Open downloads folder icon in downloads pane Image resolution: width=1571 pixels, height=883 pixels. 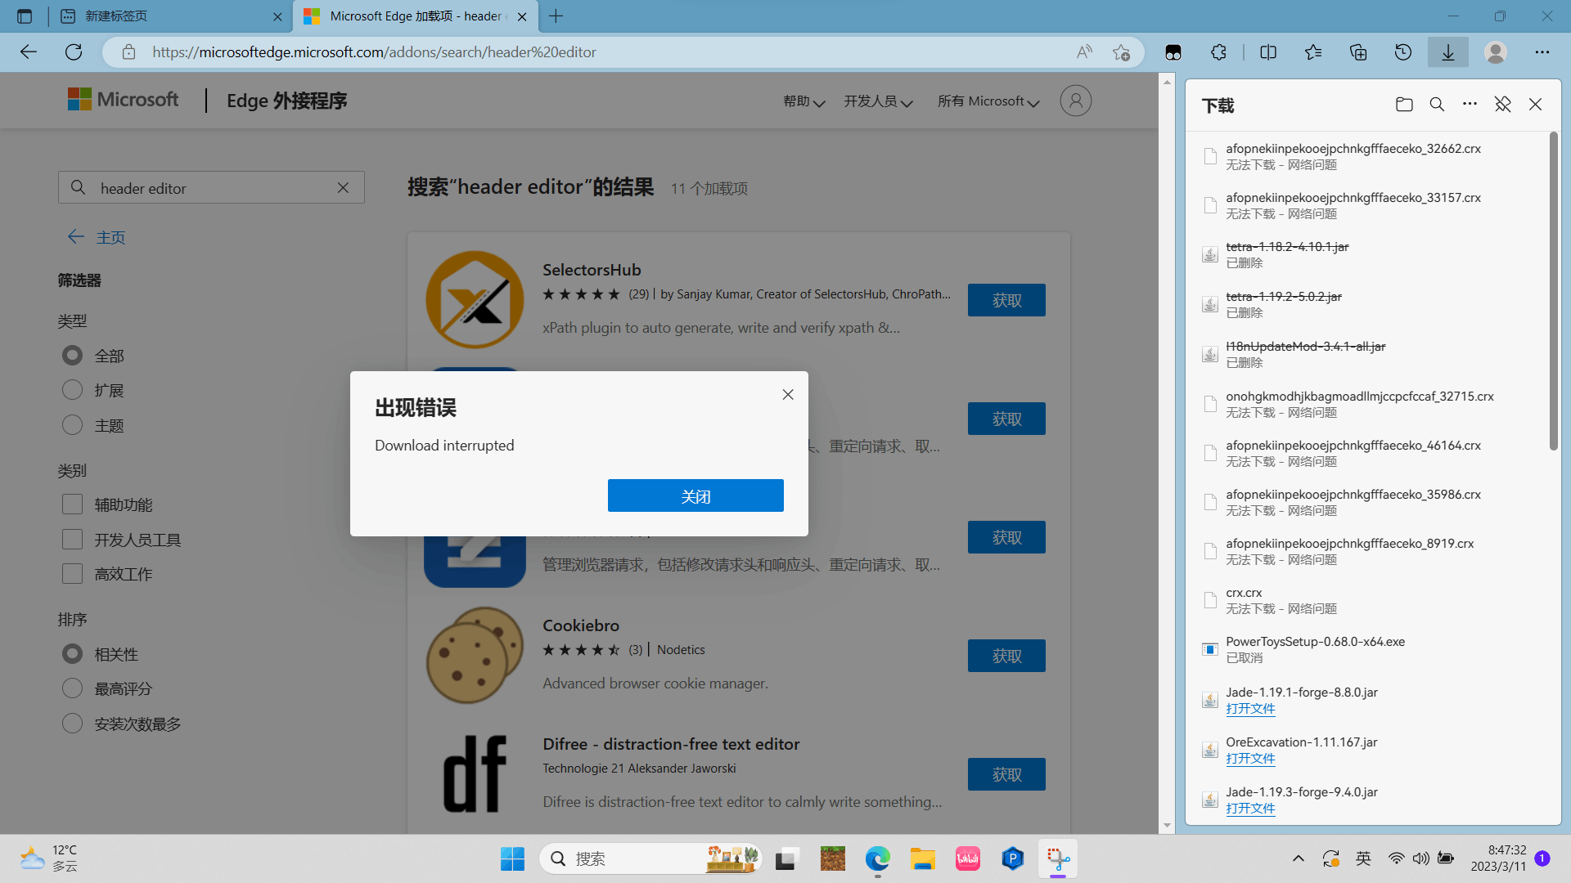click(1404, 105)
